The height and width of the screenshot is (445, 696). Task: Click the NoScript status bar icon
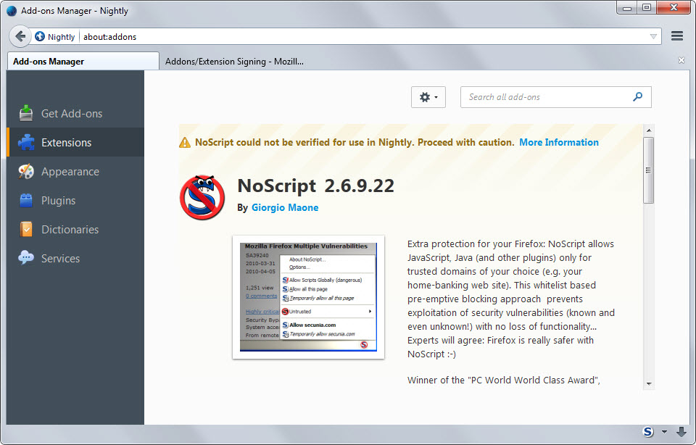click(x=648, y=432)
